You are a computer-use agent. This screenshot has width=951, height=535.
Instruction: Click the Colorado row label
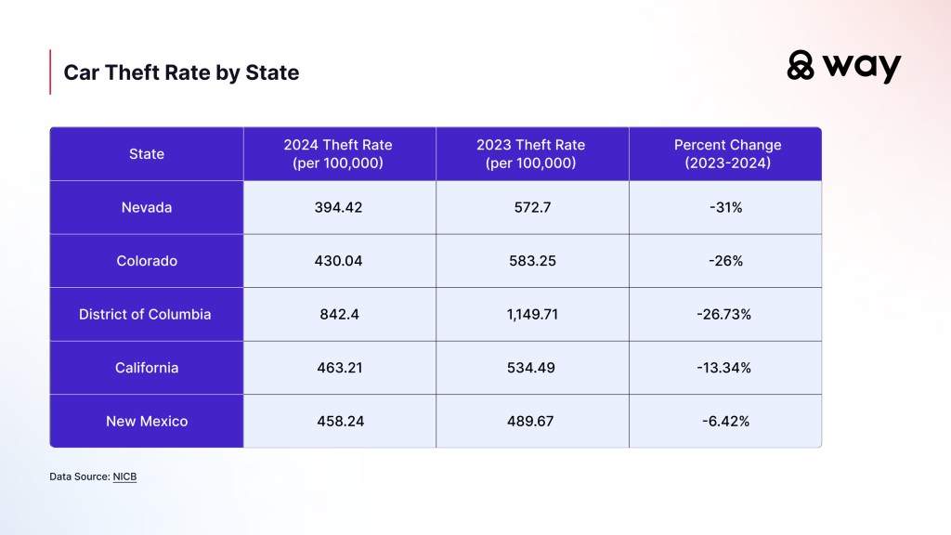(147, 261)
